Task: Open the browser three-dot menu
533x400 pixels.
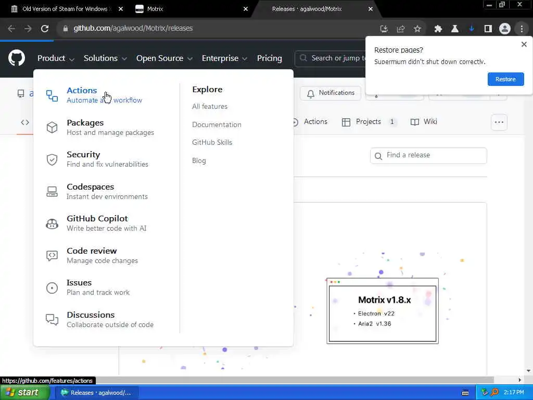Action: tap(522, 29)
